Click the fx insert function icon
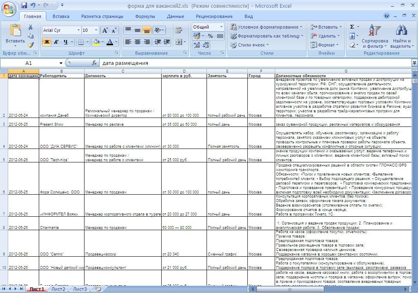418x293 pixels. coord(94,63)
